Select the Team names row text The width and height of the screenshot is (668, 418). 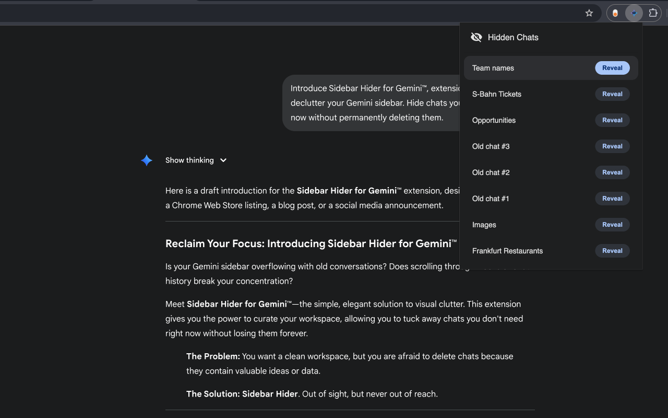click(x=493, y=68)
